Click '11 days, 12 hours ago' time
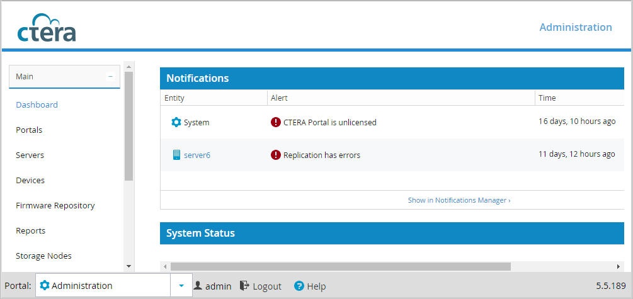The width and height of the screenshot is (633, 299). [x=577, y=154]
